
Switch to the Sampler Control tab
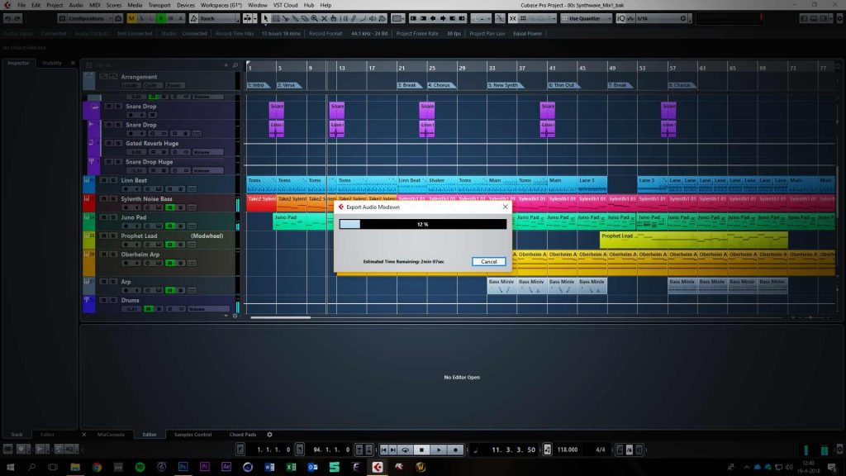[x=192, y=435]
